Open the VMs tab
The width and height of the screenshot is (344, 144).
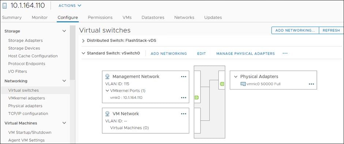127,18
